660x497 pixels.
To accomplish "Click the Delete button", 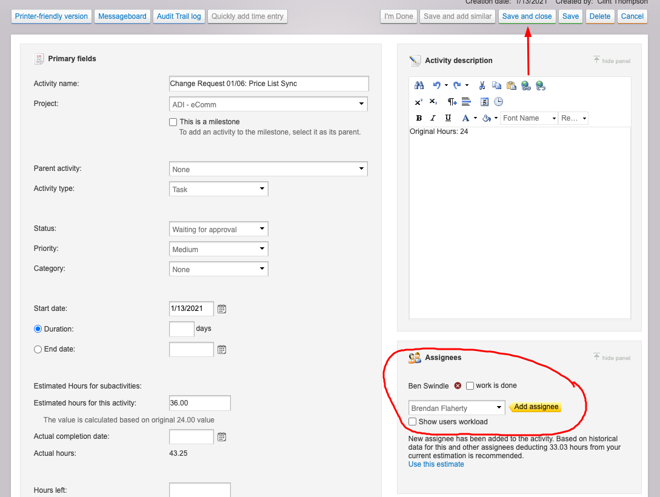I will click(600, 16).
